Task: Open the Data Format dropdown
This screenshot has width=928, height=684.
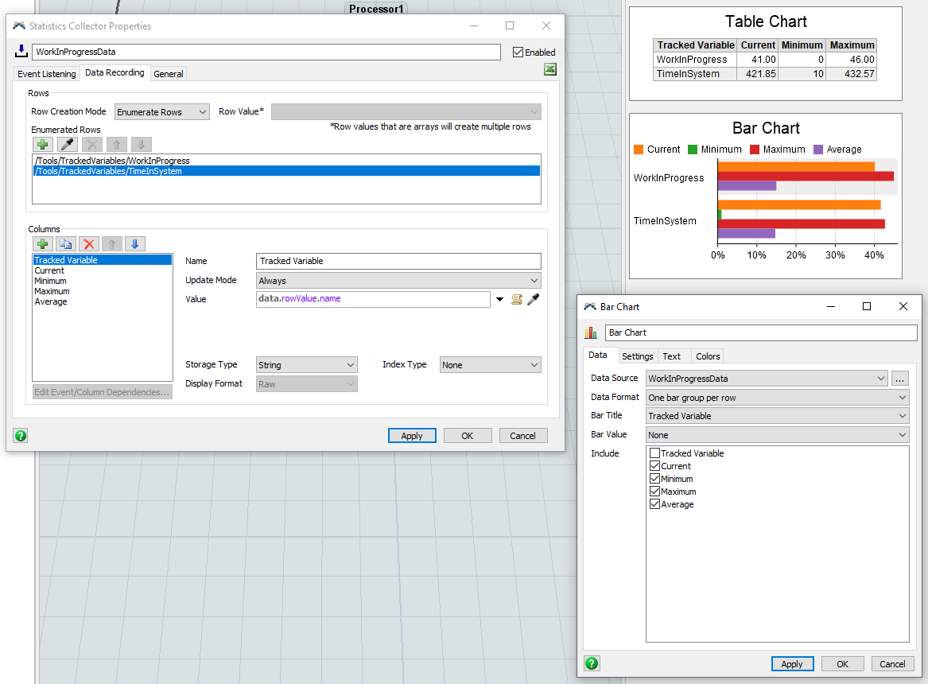Action: [x=777, y=398]
